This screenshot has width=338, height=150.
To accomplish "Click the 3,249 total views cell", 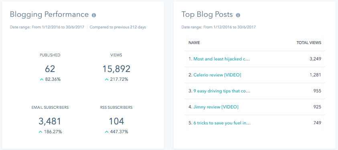I will coord(316,59).
